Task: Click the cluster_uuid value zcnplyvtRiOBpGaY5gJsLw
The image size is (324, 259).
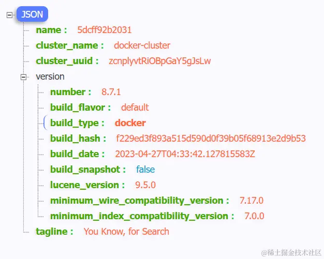Action: (x=160, y=61)
